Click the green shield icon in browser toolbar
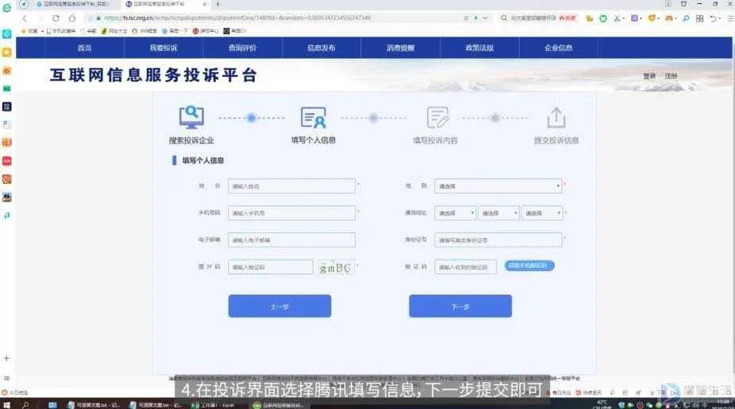 [x=603, y=18]
